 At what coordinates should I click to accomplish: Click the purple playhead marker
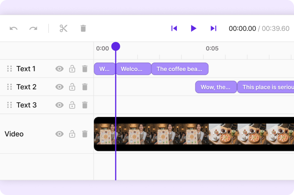pyautogui.click(x=115, y=46)
